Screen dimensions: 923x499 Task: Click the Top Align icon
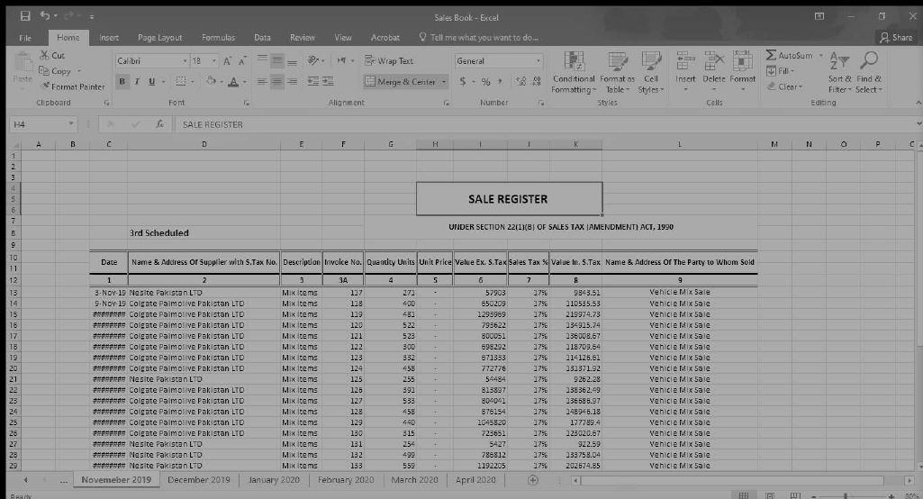262,60
